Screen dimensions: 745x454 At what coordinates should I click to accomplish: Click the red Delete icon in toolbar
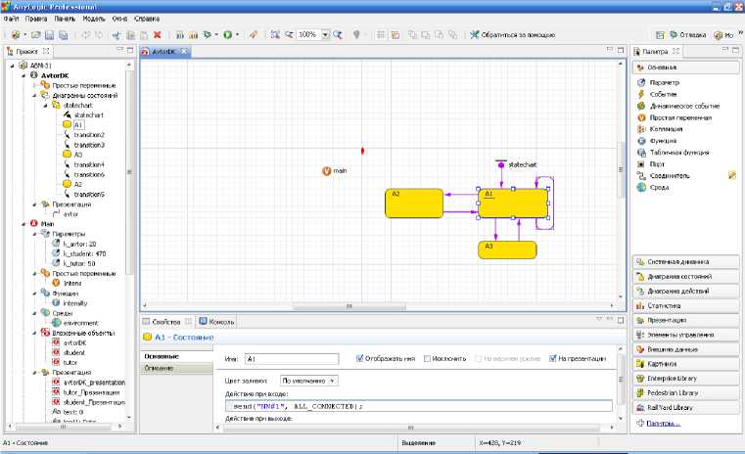click(x=158, y=34)
